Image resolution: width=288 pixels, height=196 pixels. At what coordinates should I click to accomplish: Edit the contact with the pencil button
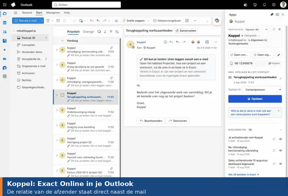click(x=279, y=55)
